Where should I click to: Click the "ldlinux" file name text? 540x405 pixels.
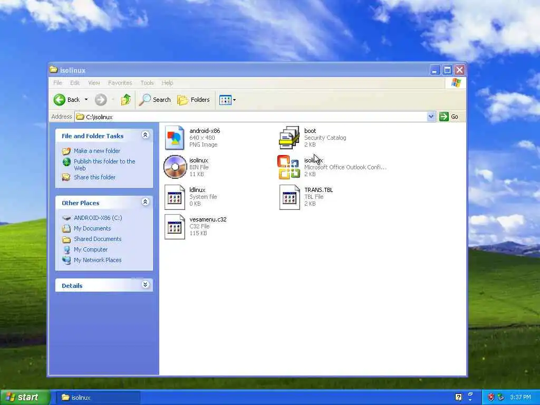coord(197,190)
